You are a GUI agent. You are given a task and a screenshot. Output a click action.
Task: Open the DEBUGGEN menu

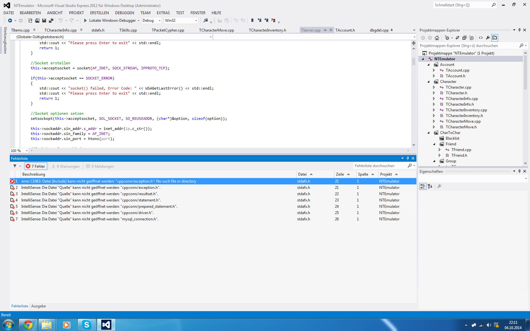tap(124, 13)
